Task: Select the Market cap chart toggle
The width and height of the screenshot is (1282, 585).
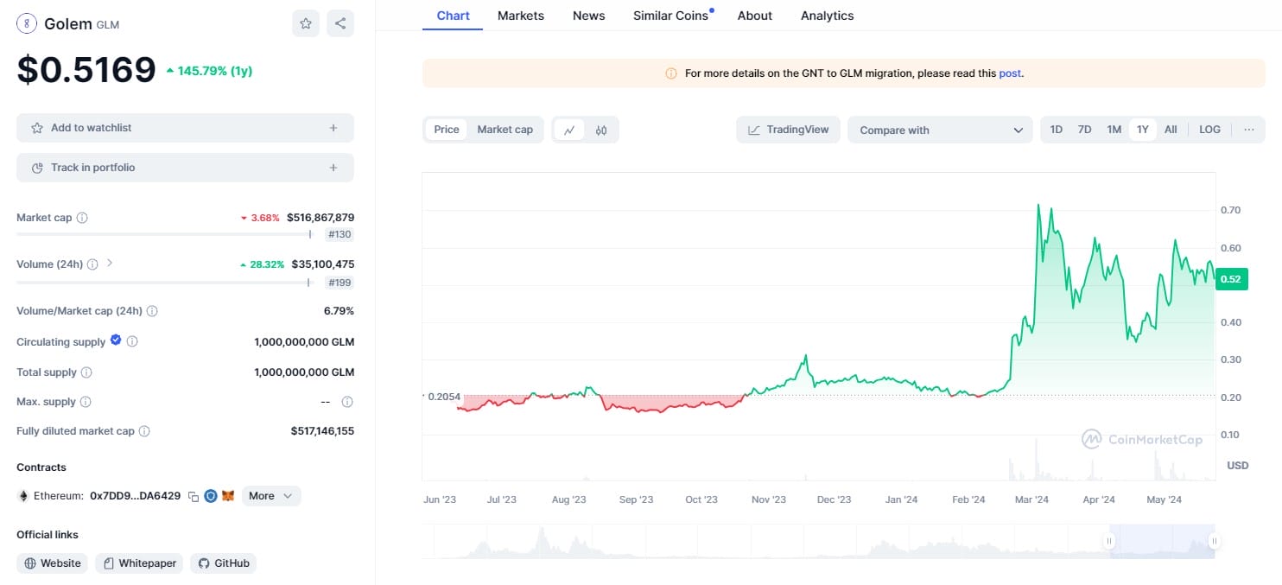Action: (505, 130)
